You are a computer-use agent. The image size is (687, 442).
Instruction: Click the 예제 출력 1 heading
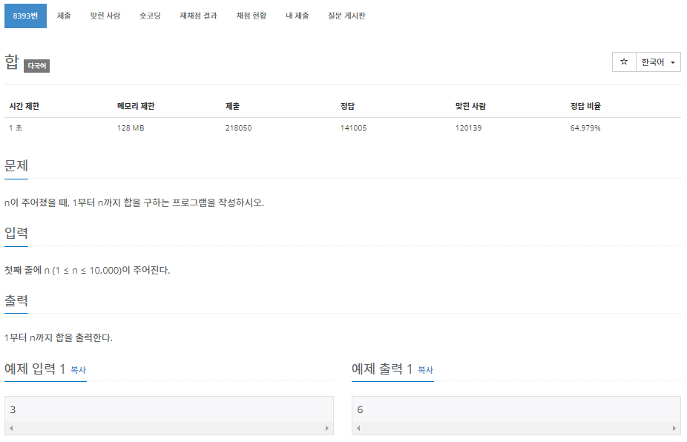tap(382, 369)
